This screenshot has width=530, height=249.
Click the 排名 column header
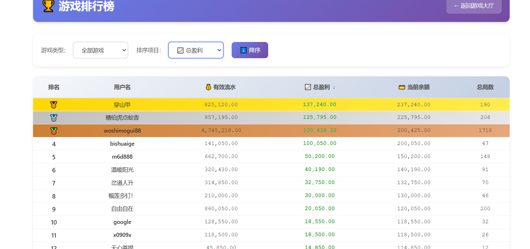54,87
